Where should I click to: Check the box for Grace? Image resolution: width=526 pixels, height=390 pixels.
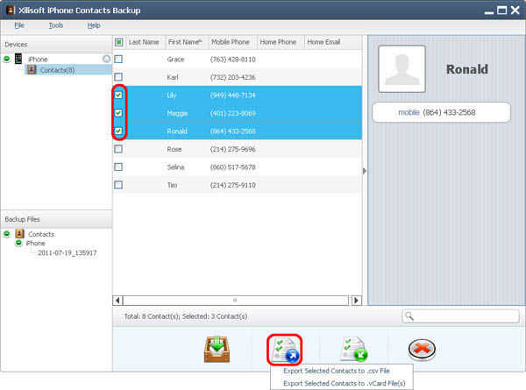[118, 60]
